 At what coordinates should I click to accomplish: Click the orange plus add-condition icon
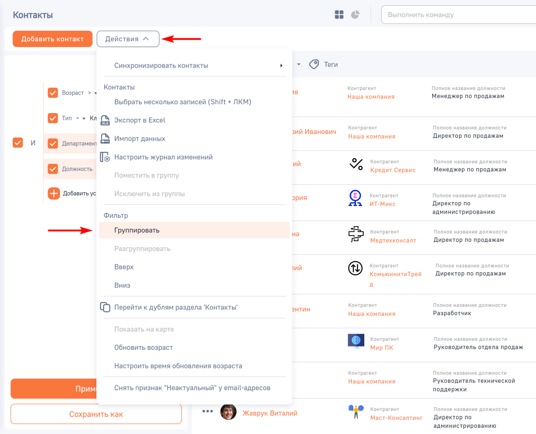click(x=53, y=193)
